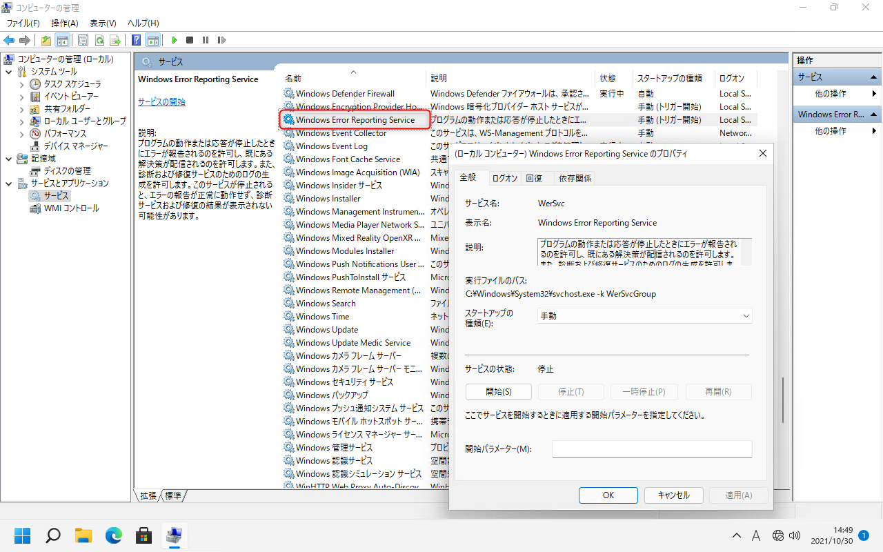Select WMI コントロール in the tree
The image size is (883, 552).
[71, 208]
